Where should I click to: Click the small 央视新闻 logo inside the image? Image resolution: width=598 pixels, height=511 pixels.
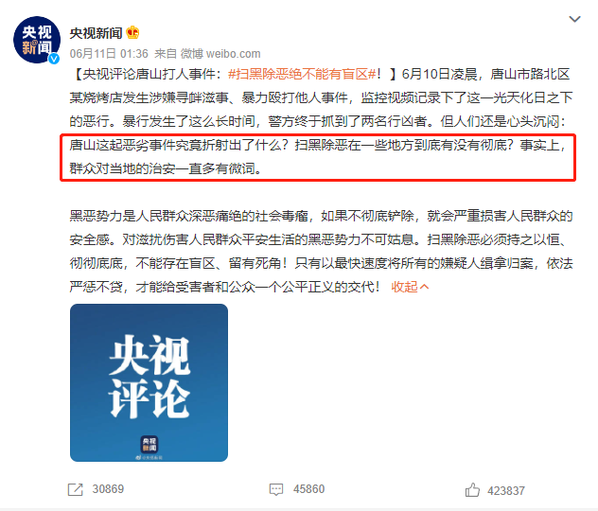point(149,445)
